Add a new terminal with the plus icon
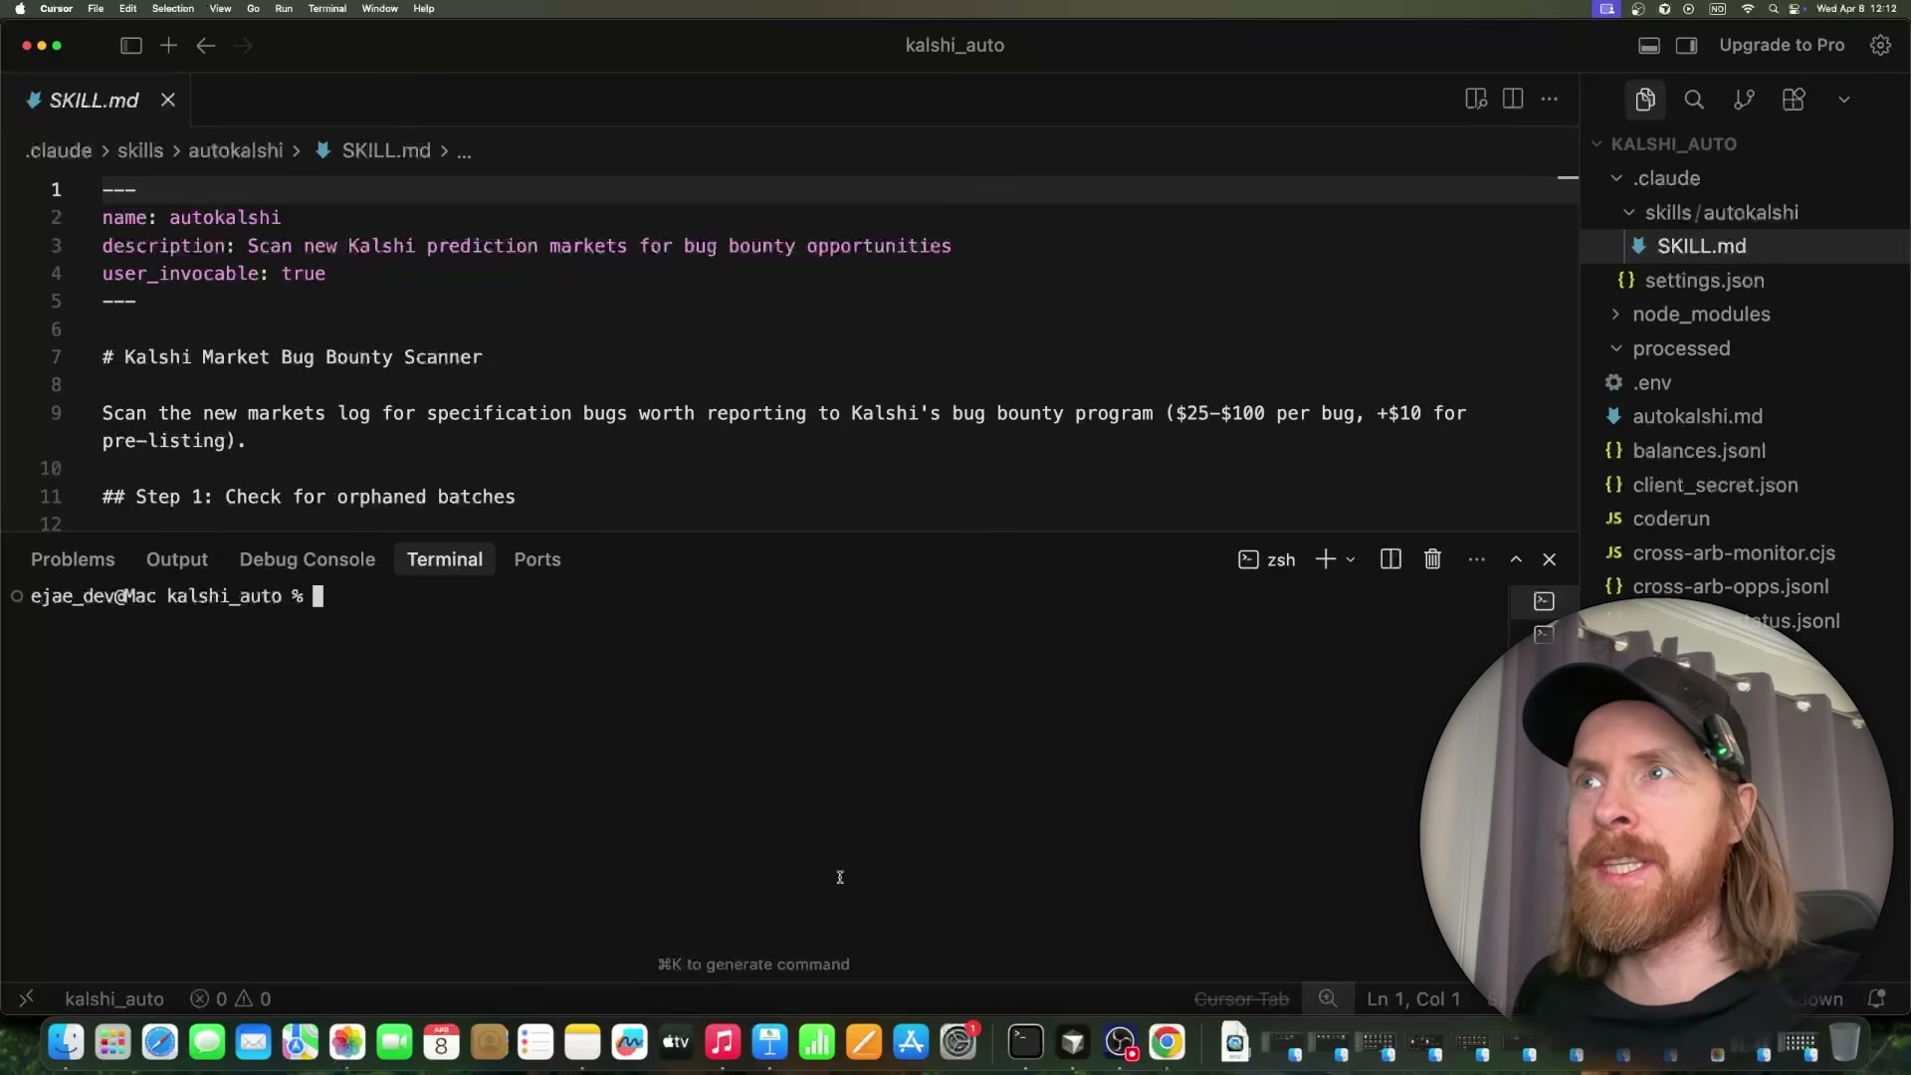Viewport: 1911px width, 1075px height. [1326, 559]
